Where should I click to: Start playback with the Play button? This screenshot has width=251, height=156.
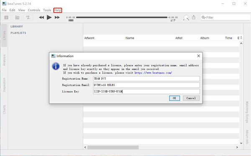[x=49, y=17]
